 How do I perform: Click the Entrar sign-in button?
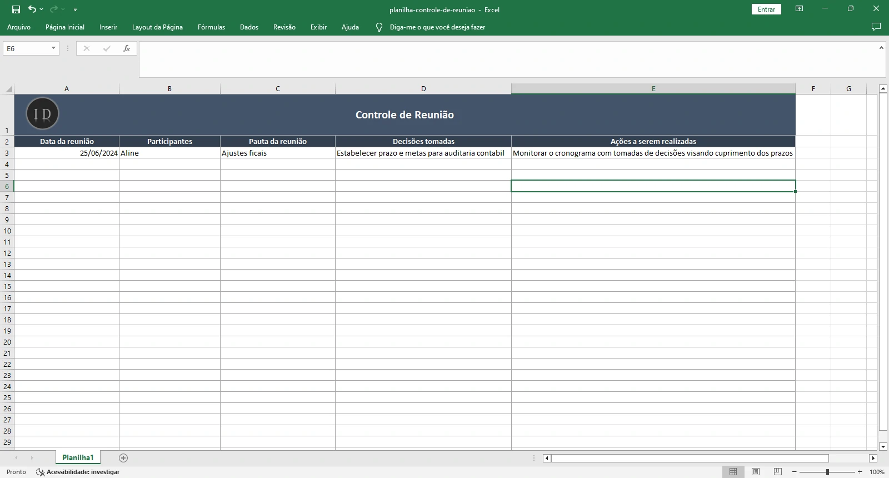coord(766,9)
